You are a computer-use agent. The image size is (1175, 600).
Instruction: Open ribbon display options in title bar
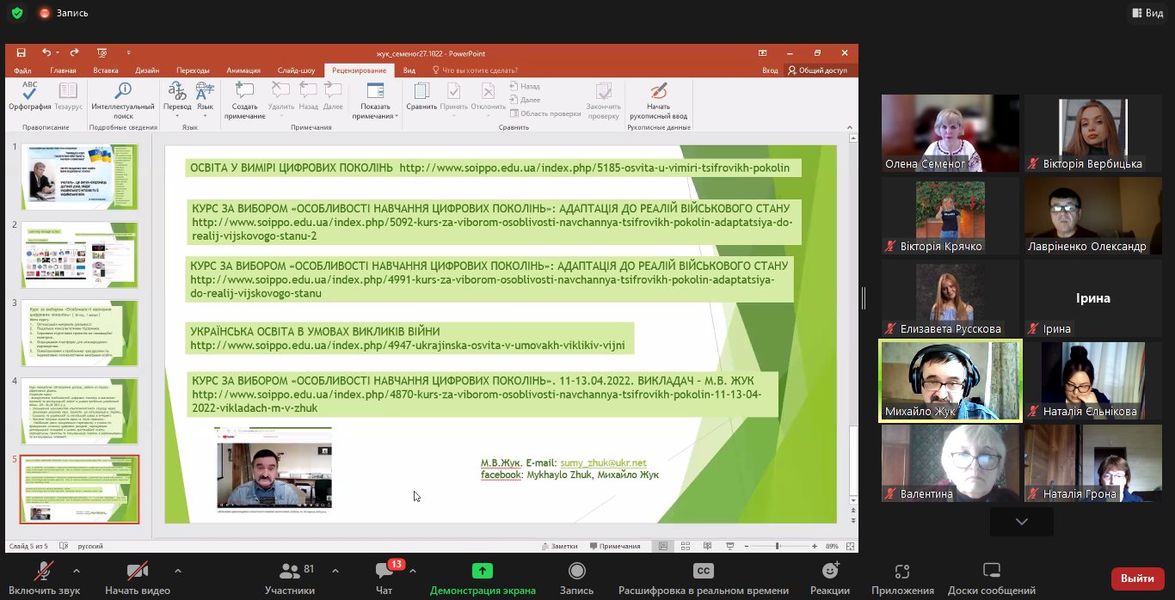[762, 53]
